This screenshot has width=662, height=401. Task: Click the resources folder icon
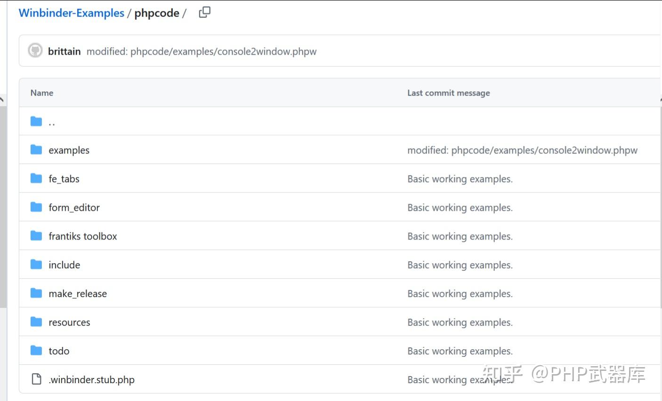(x=36, y=322)
